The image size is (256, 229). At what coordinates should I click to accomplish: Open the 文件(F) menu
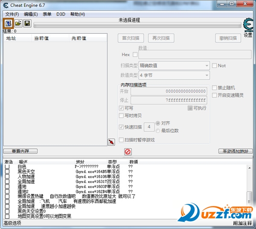tap(12, 14)
